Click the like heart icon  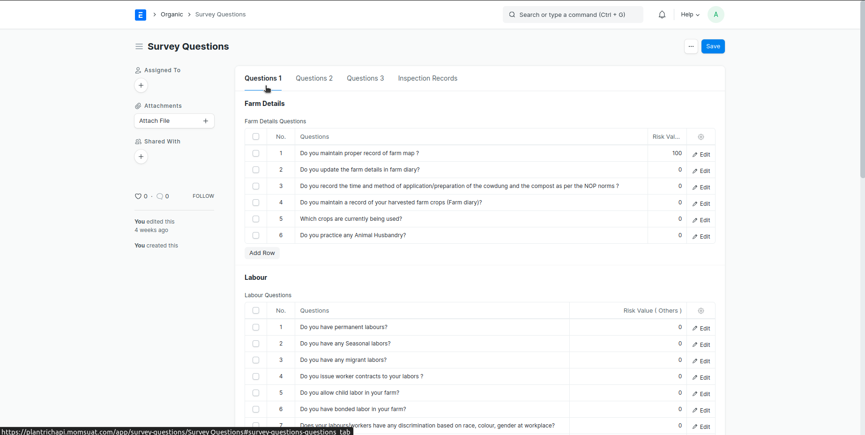138,196
